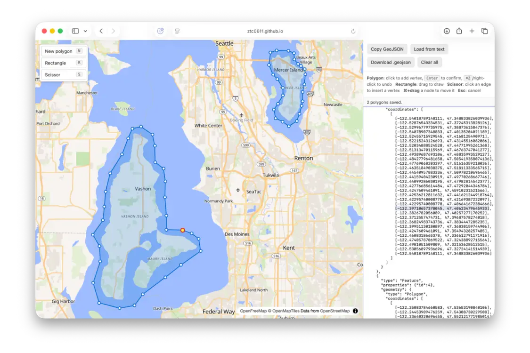530x353 pixels.
Task: Click the first -122.54018789148111 coordinate line
Action: (x=444, y=118)
